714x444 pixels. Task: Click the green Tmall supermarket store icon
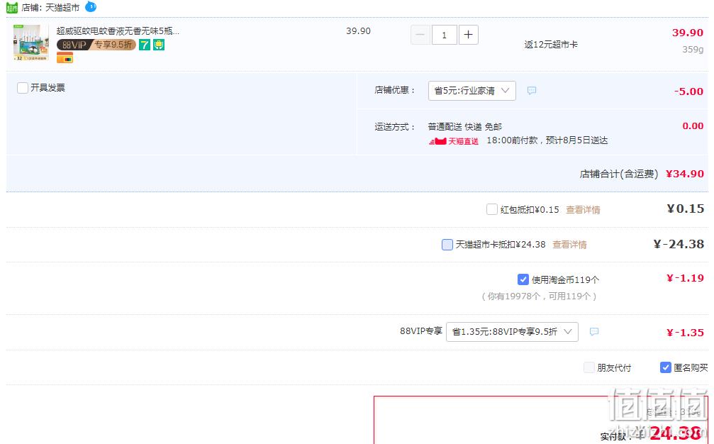12,8
